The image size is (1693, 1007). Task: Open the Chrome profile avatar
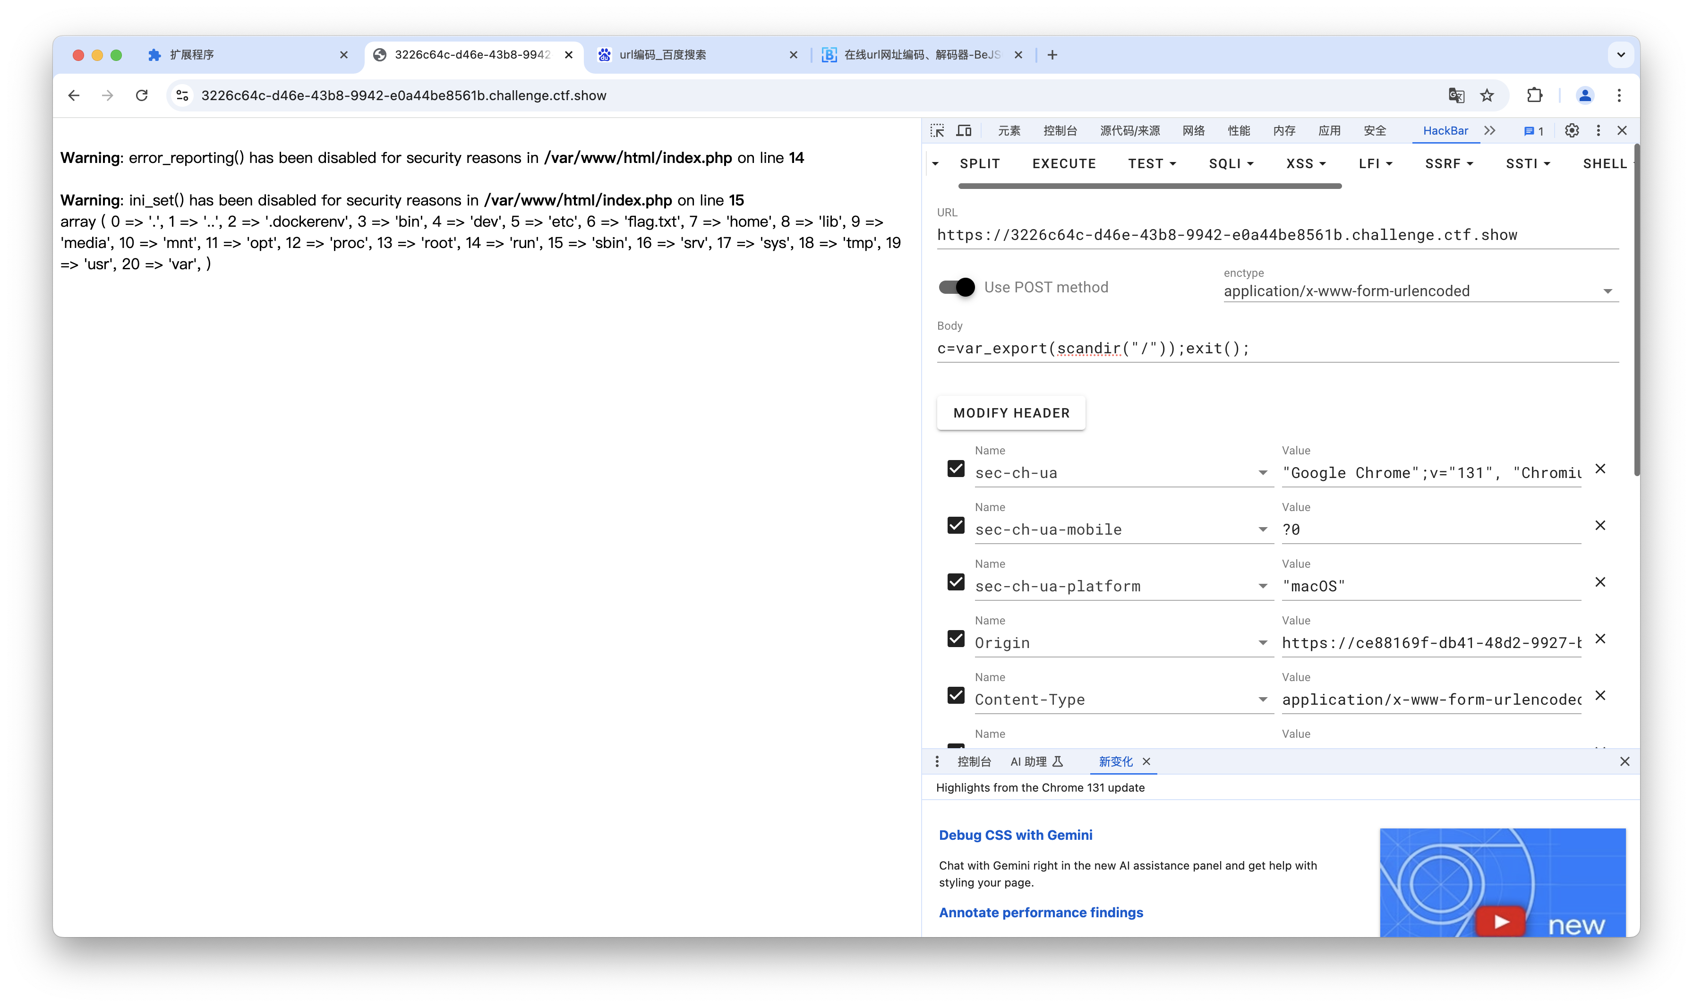pos(1584,96)
